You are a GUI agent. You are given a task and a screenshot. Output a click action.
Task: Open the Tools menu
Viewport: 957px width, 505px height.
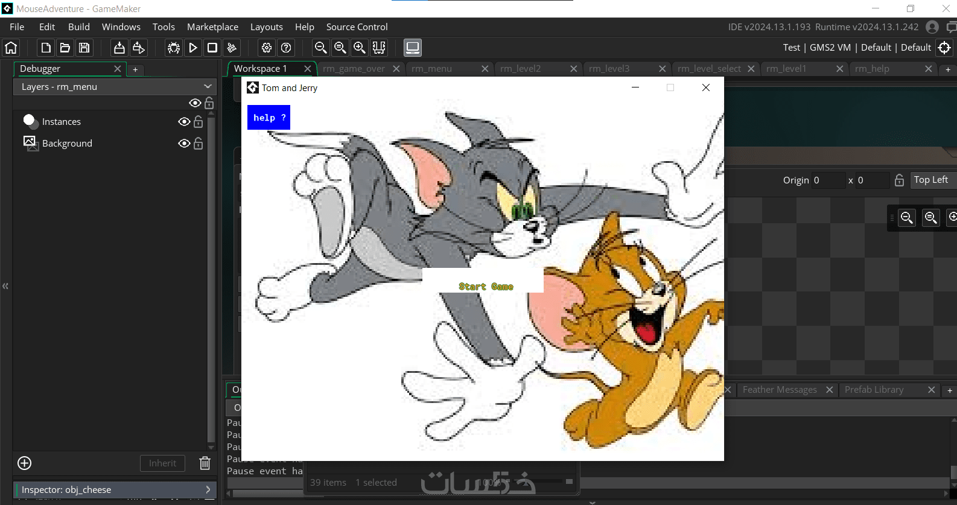coord(164,27)
